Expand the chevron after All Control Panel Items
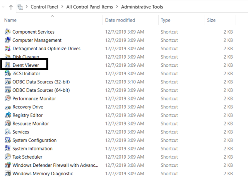Screen dimensions: 248x193 point(117,7)
